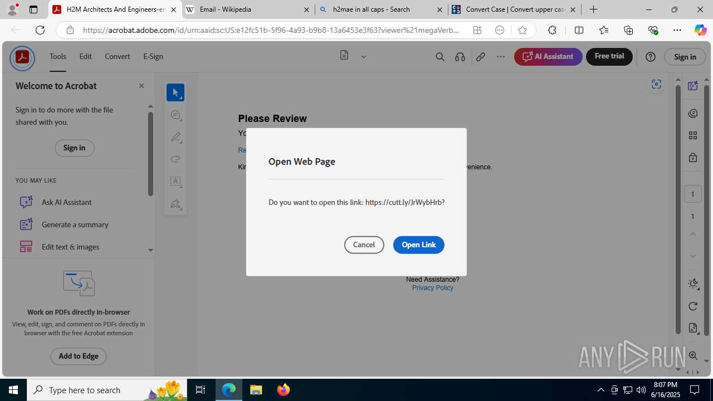Switch to the Email - Wikipedia tab
The height and width of the screenshot is (401, 713).
[x=248, y=9]
